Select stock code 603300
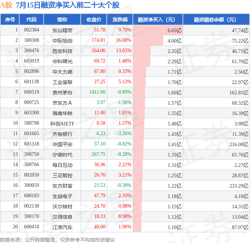The height and width of the screenshot is (243, 250). point(31,113)
